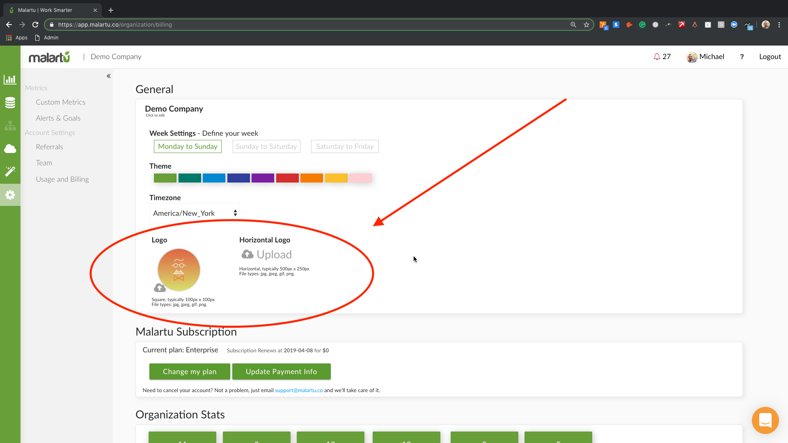The width and height of the screenshot is (788, 443).
Task: Select Saturday to Friday week setting
Action: [x=345, y=146]
